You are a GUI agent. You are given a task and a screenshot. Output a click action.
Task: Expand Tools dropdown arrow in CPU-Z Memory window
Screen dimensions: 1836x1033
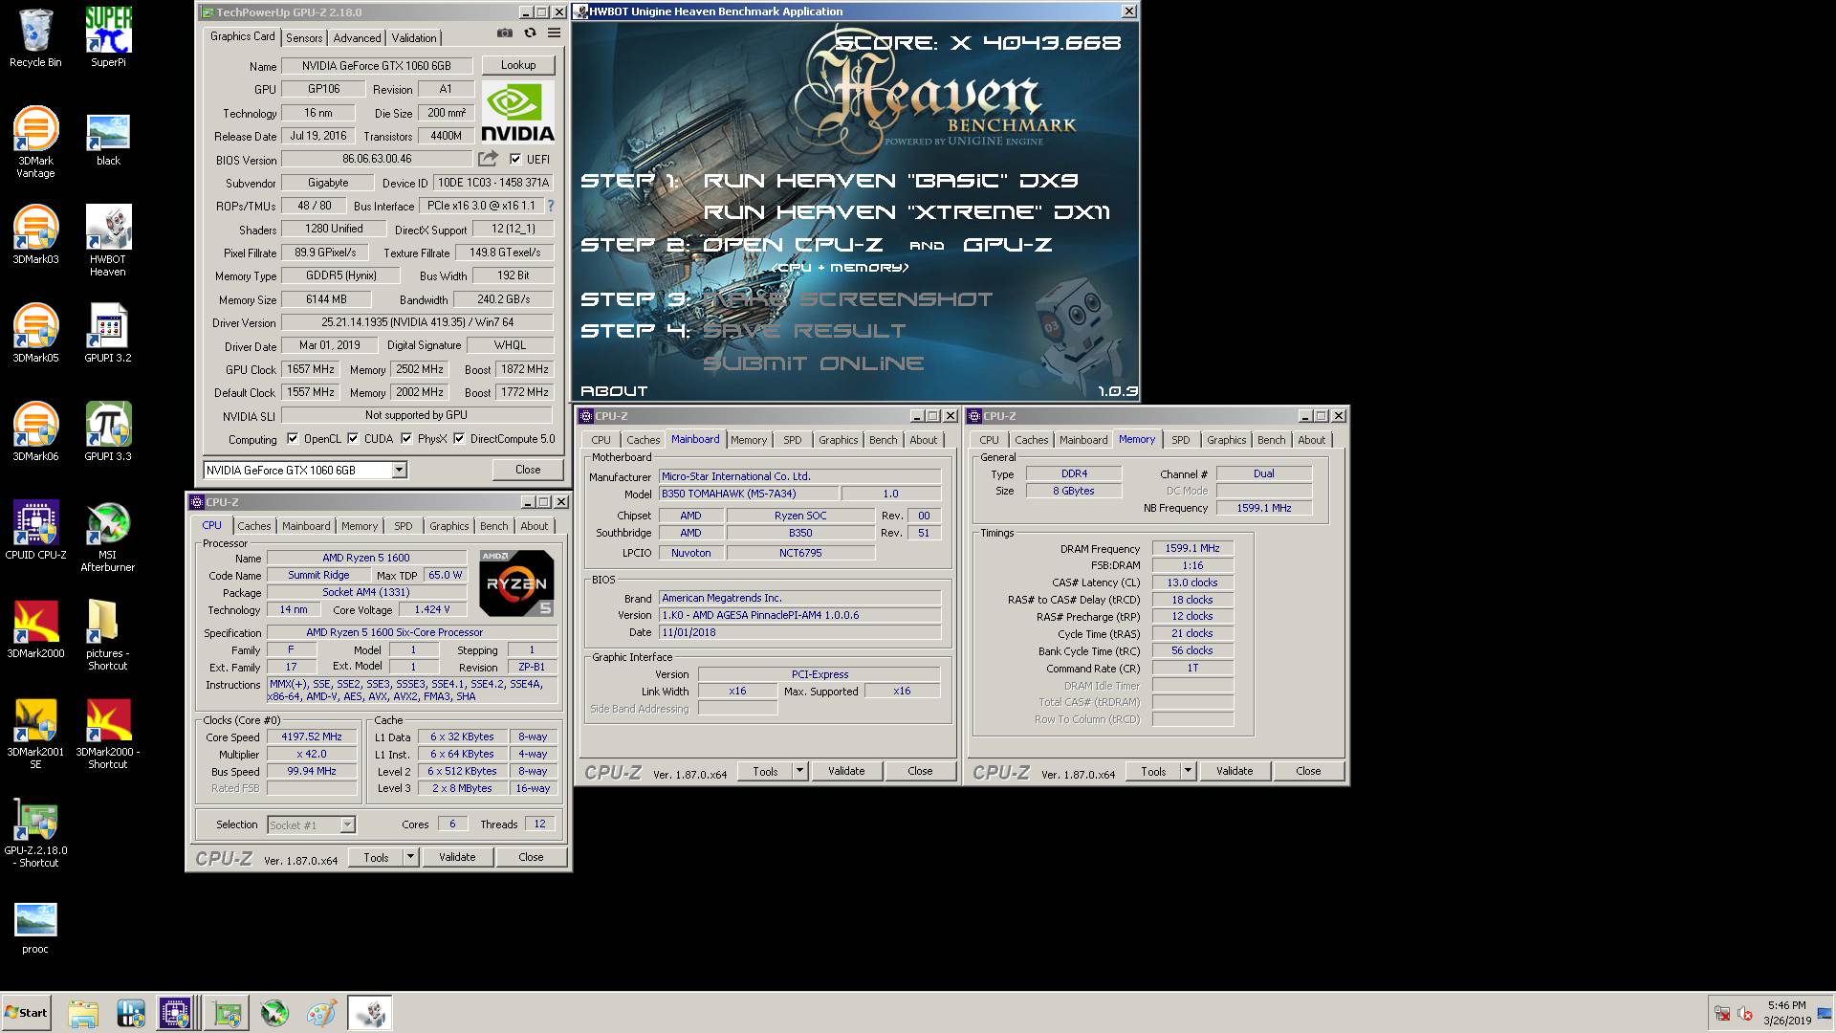tap(1188, 771)
